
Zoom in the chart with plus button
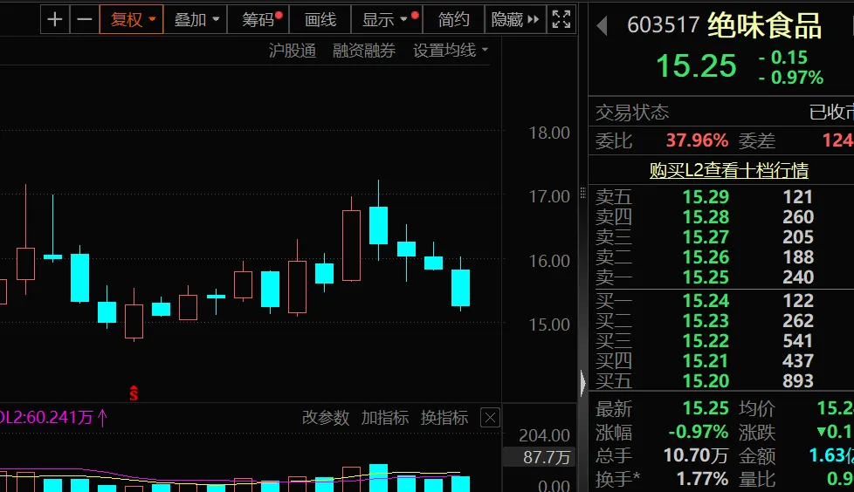[55, 19]
